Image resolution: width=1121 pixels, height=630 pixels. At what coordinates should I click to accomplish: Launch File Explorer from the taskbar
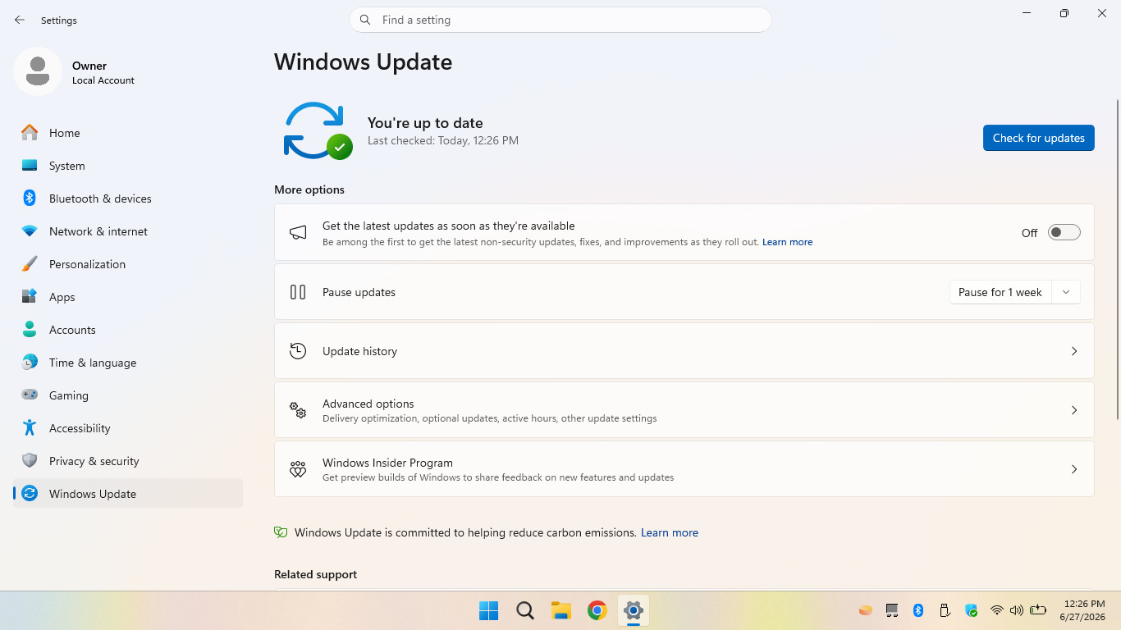[561, 610]
